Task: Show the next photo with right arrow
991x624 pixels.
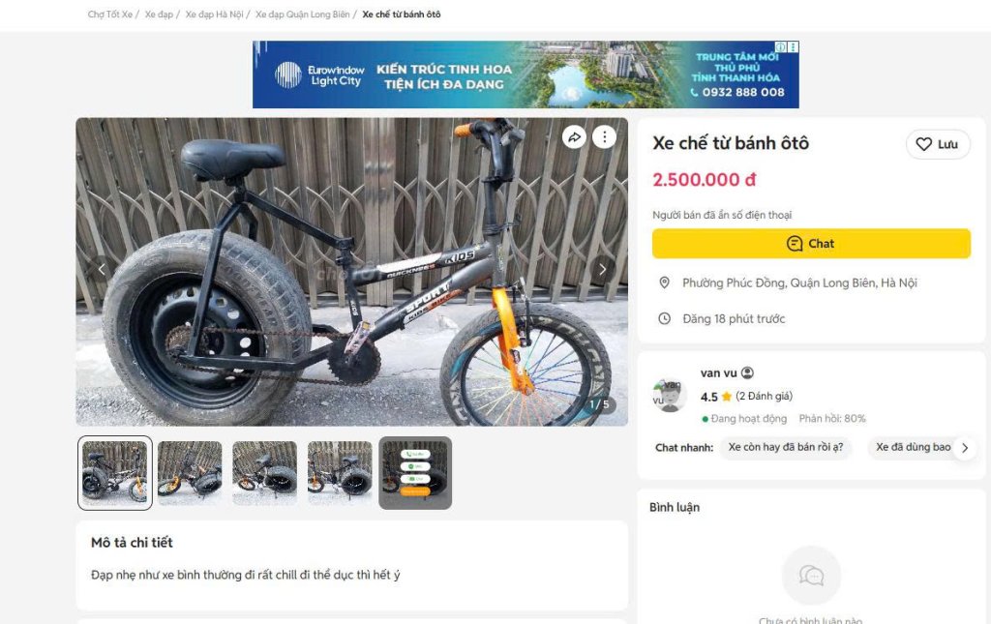Action: tap(602, 270)
